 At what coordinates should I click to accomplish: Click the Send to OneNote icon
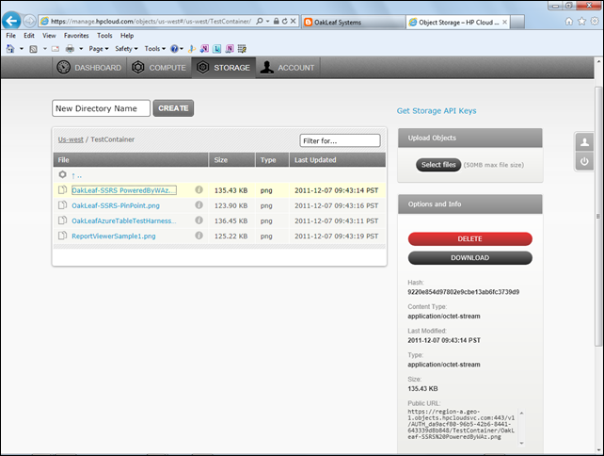pyautogui.click(x=204, y=49)
